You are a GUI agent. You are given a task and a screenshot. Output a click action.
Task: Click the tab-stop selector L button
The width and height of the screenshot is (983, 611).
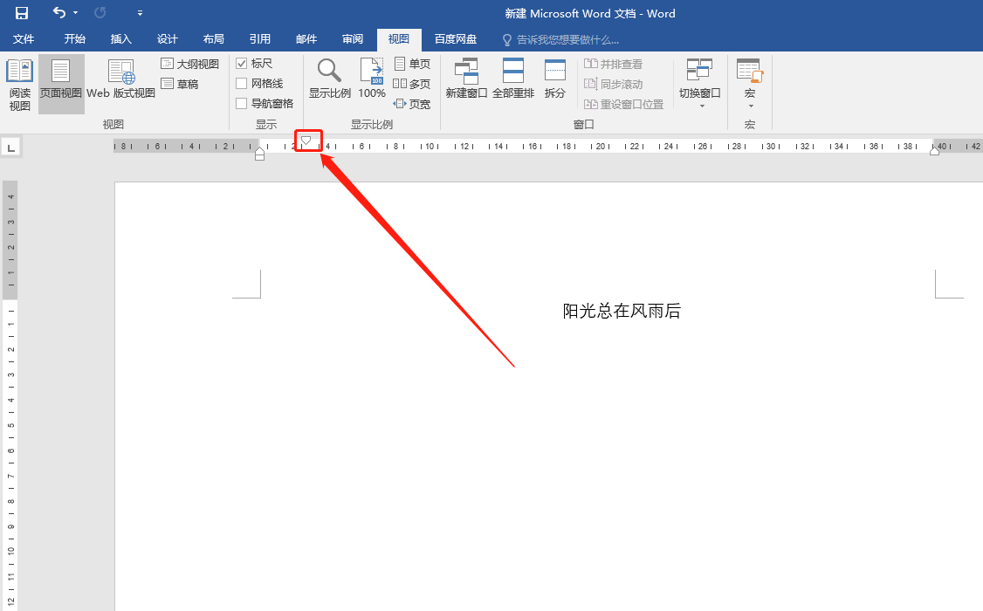click(x=10, y=148)
